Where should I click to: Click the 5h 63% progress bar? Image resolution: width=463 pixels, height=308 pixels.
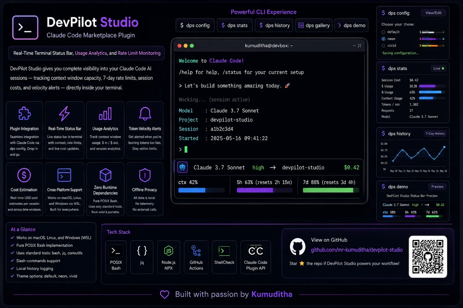pos(265,190)
